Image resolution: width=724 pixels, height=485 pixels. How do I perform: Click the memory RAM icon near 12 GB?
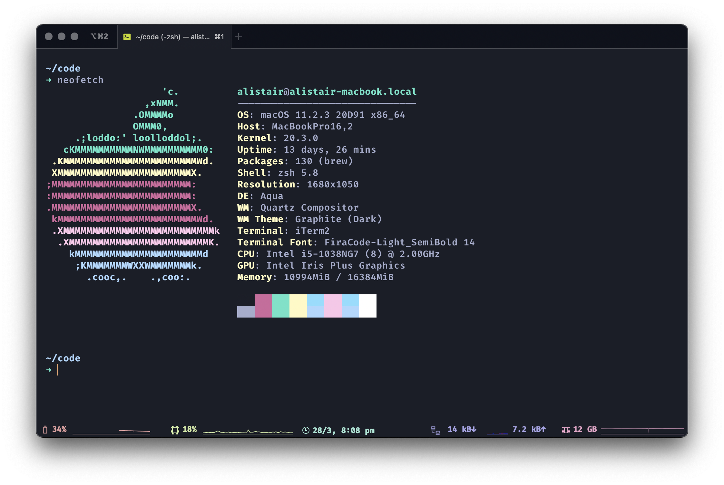pyautogui.click(x=566, y=430)
